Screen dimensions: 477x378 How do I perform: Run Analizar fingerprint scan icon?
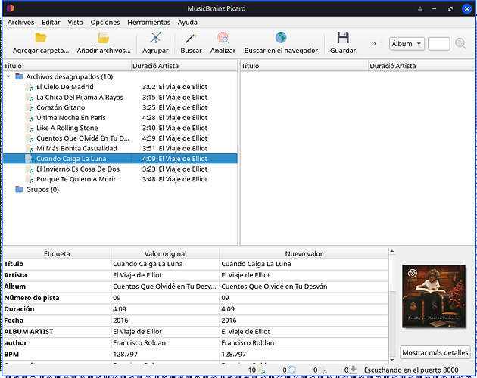(223, 38)
